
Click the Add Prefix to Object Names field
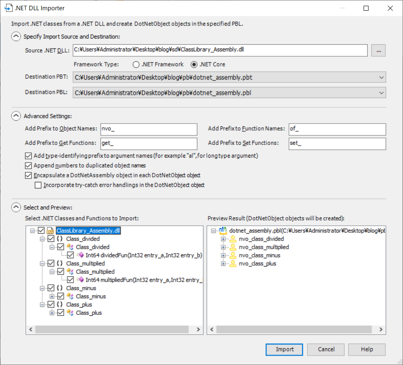148,129
